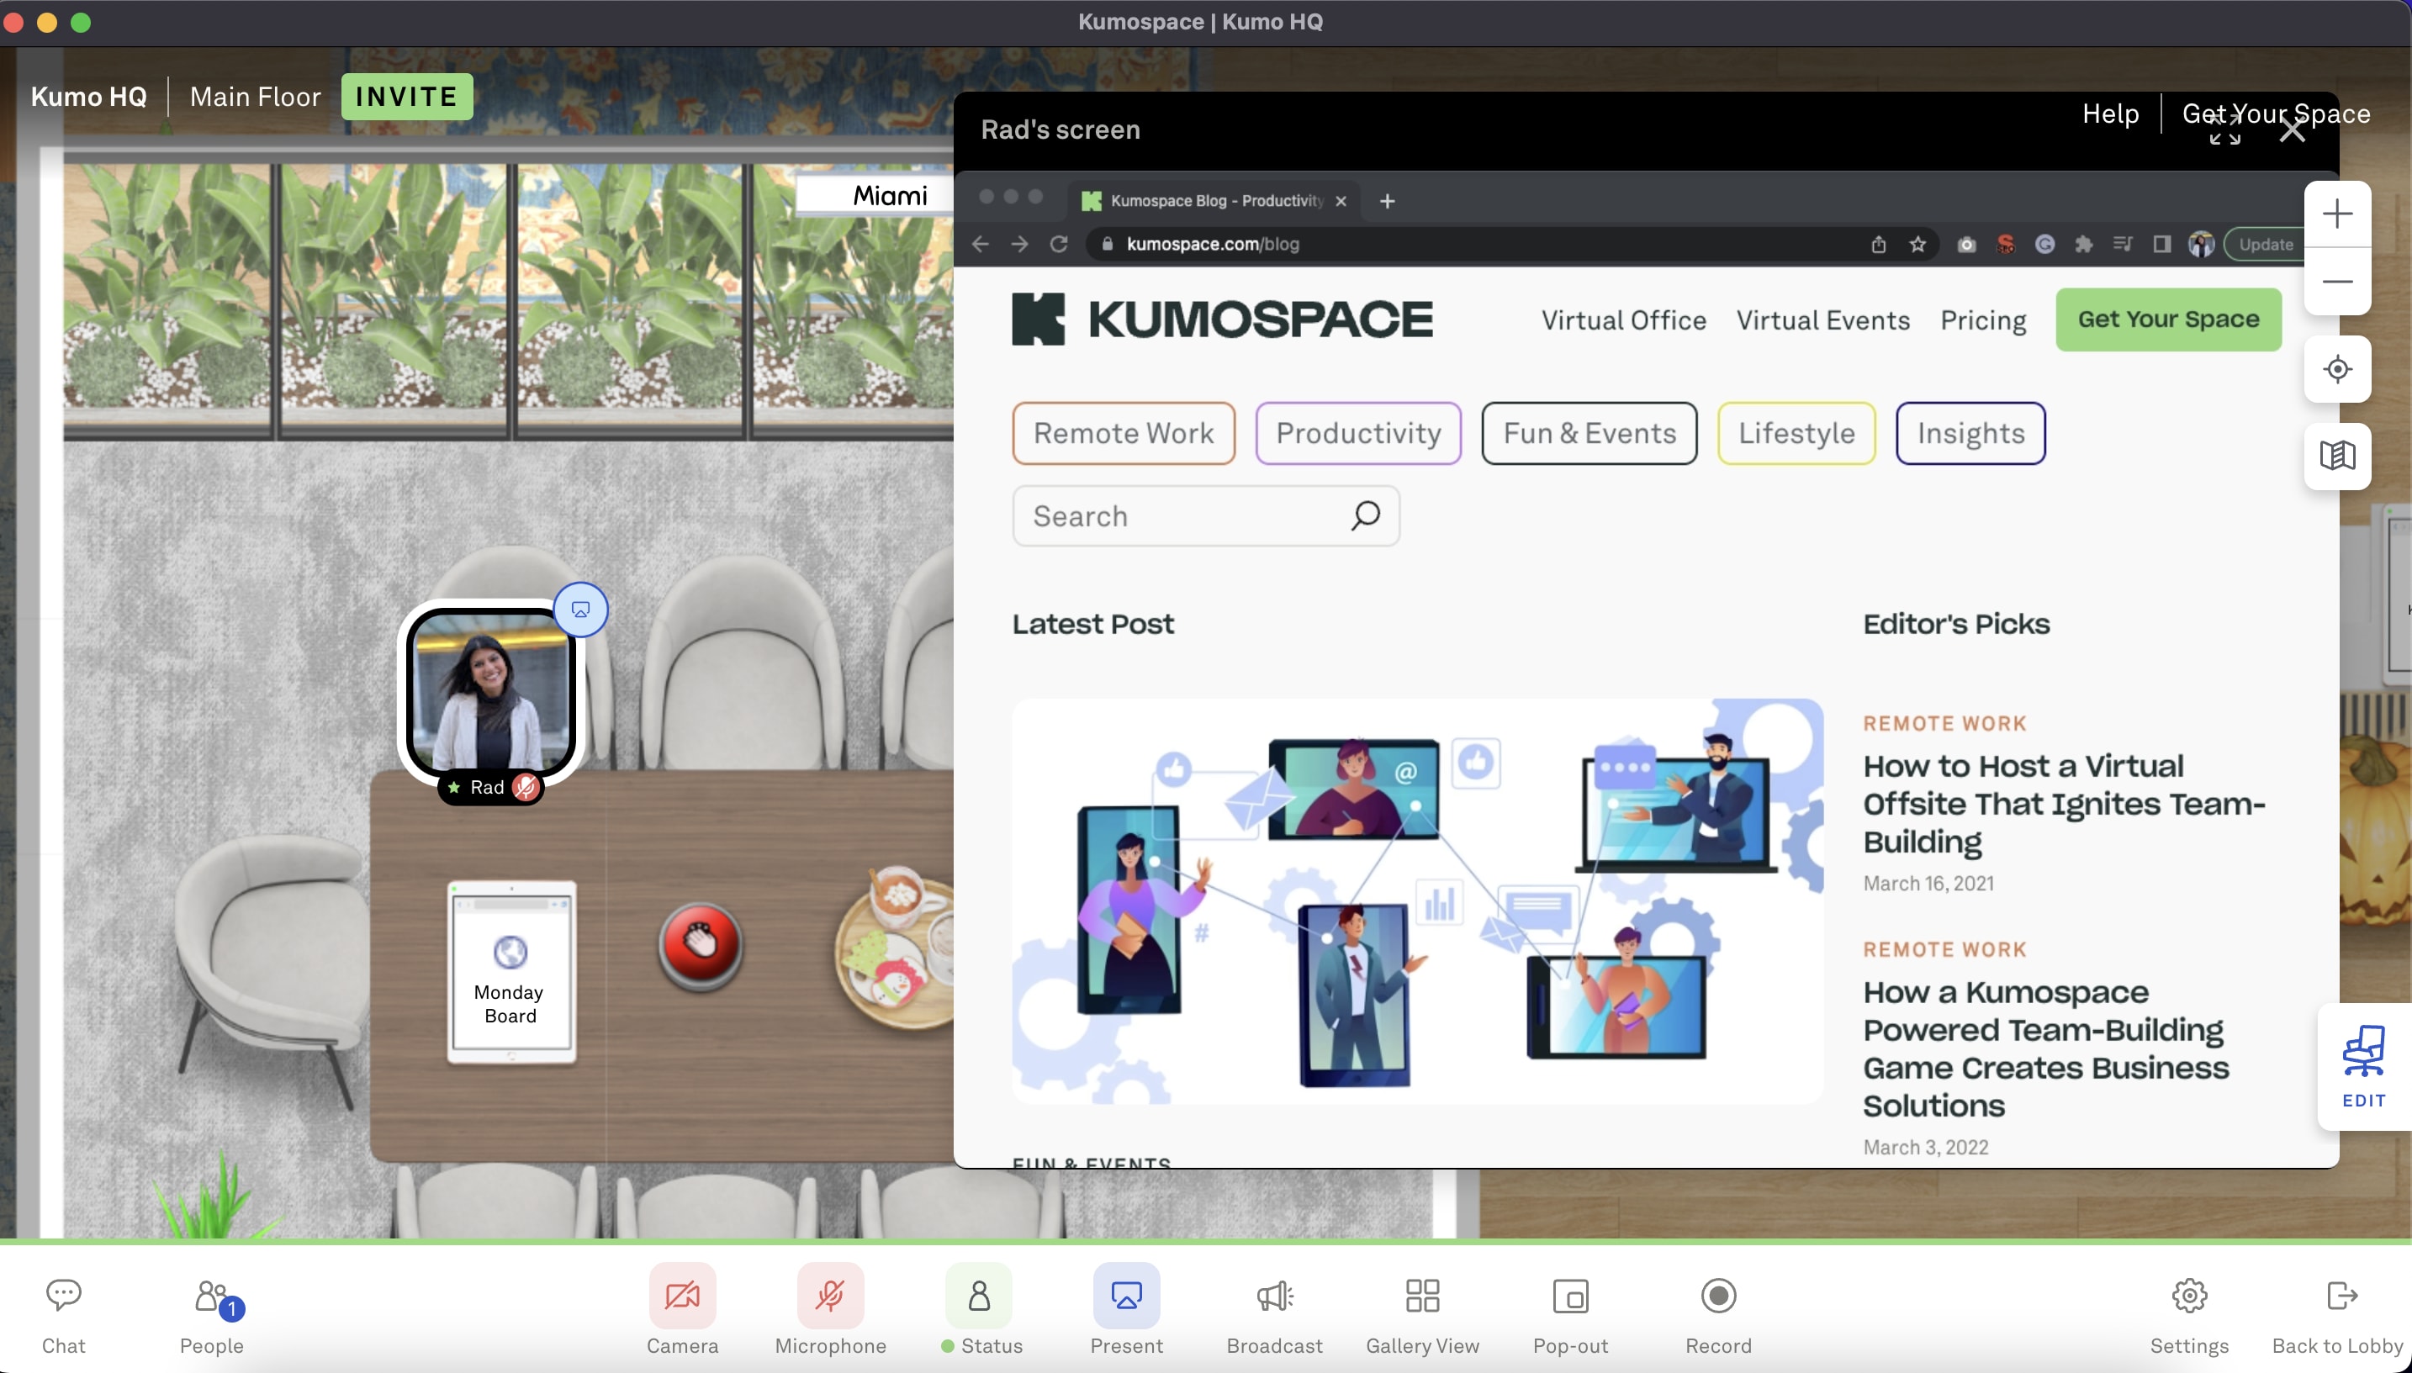Open new tab in shared browser

[x=1386, y=201]
